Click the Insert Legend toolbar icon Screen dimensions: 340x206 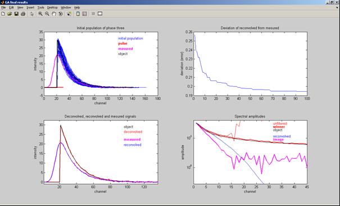pyautogui.click(x=84, y=14)
